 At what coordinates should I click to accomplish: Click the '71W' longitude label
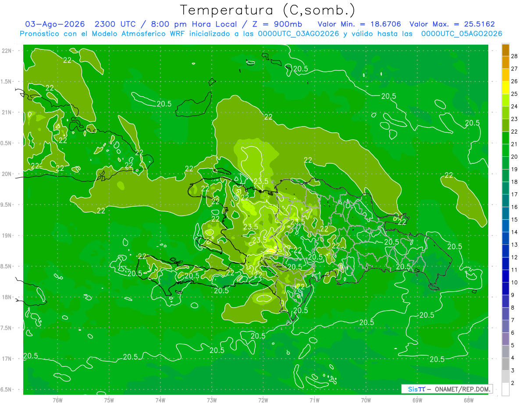(314, 400)
